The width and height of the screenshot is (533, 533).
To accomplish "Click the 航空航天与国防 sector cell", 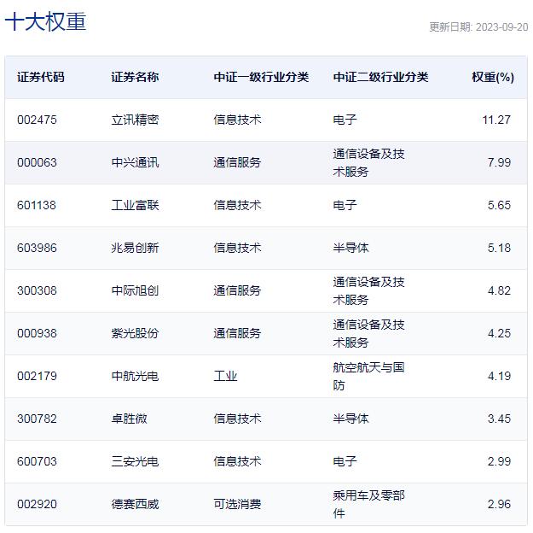I will pyautogui.click(x=368, y=377).
